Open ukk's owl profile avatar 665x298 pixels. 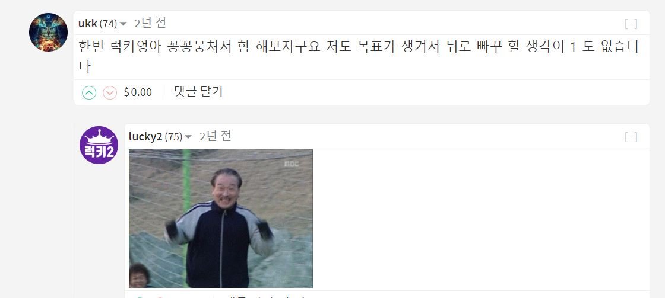click(48, 32)
